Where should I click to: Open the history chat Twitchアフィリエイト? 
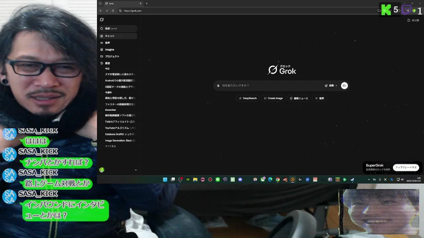(120, 122)
